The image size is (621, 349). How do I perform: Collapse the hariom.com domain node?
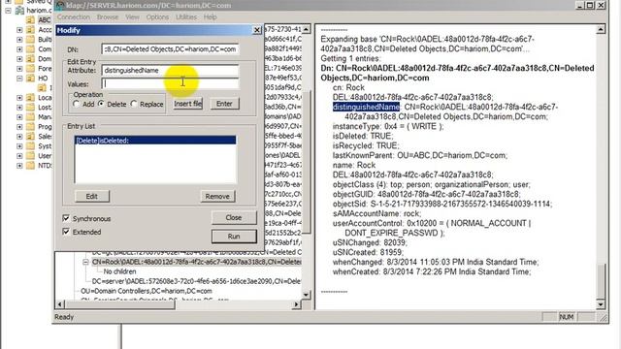(8, 11)
